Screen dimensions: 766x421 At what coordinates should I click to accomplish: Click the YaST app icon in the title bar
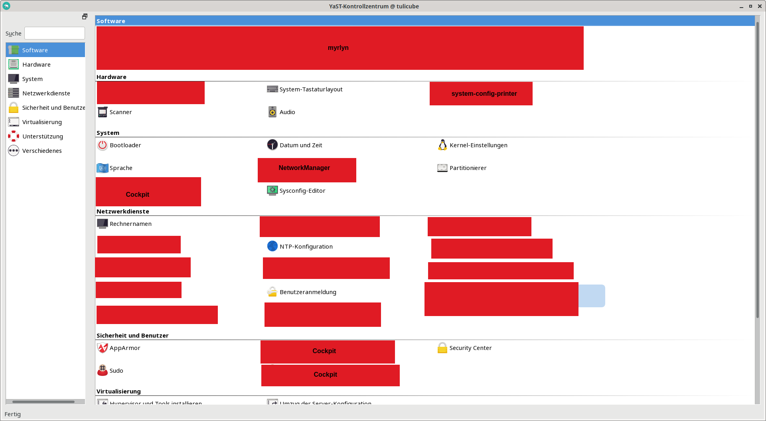click(6, 6)
